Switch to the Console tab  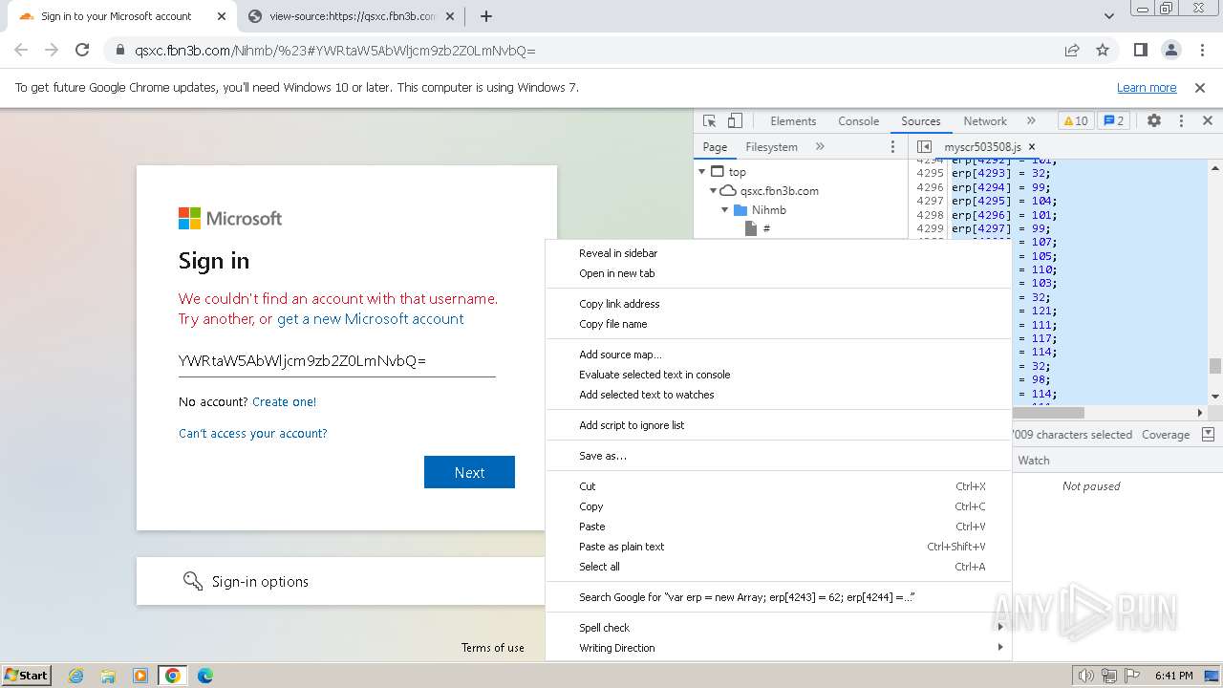(858, 121)
